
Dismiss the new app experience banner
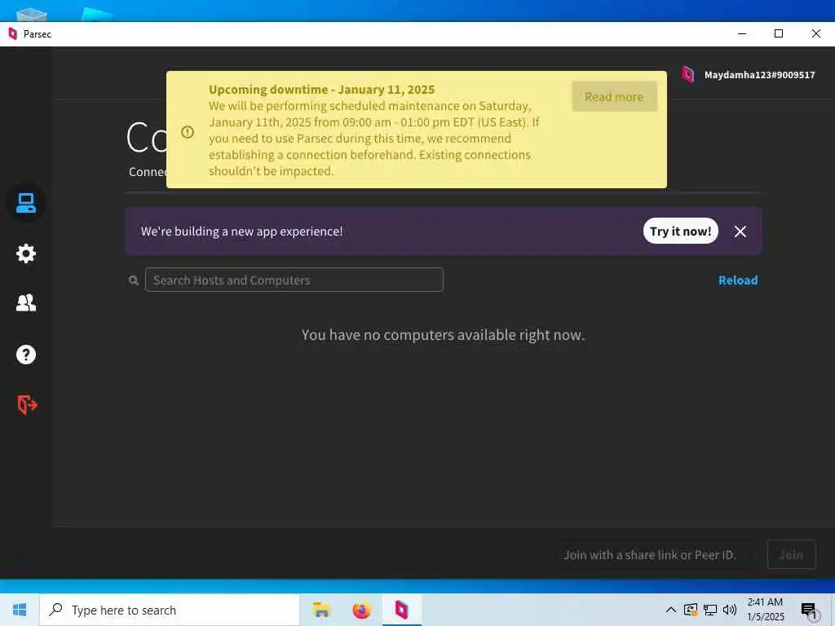point(740,231)
